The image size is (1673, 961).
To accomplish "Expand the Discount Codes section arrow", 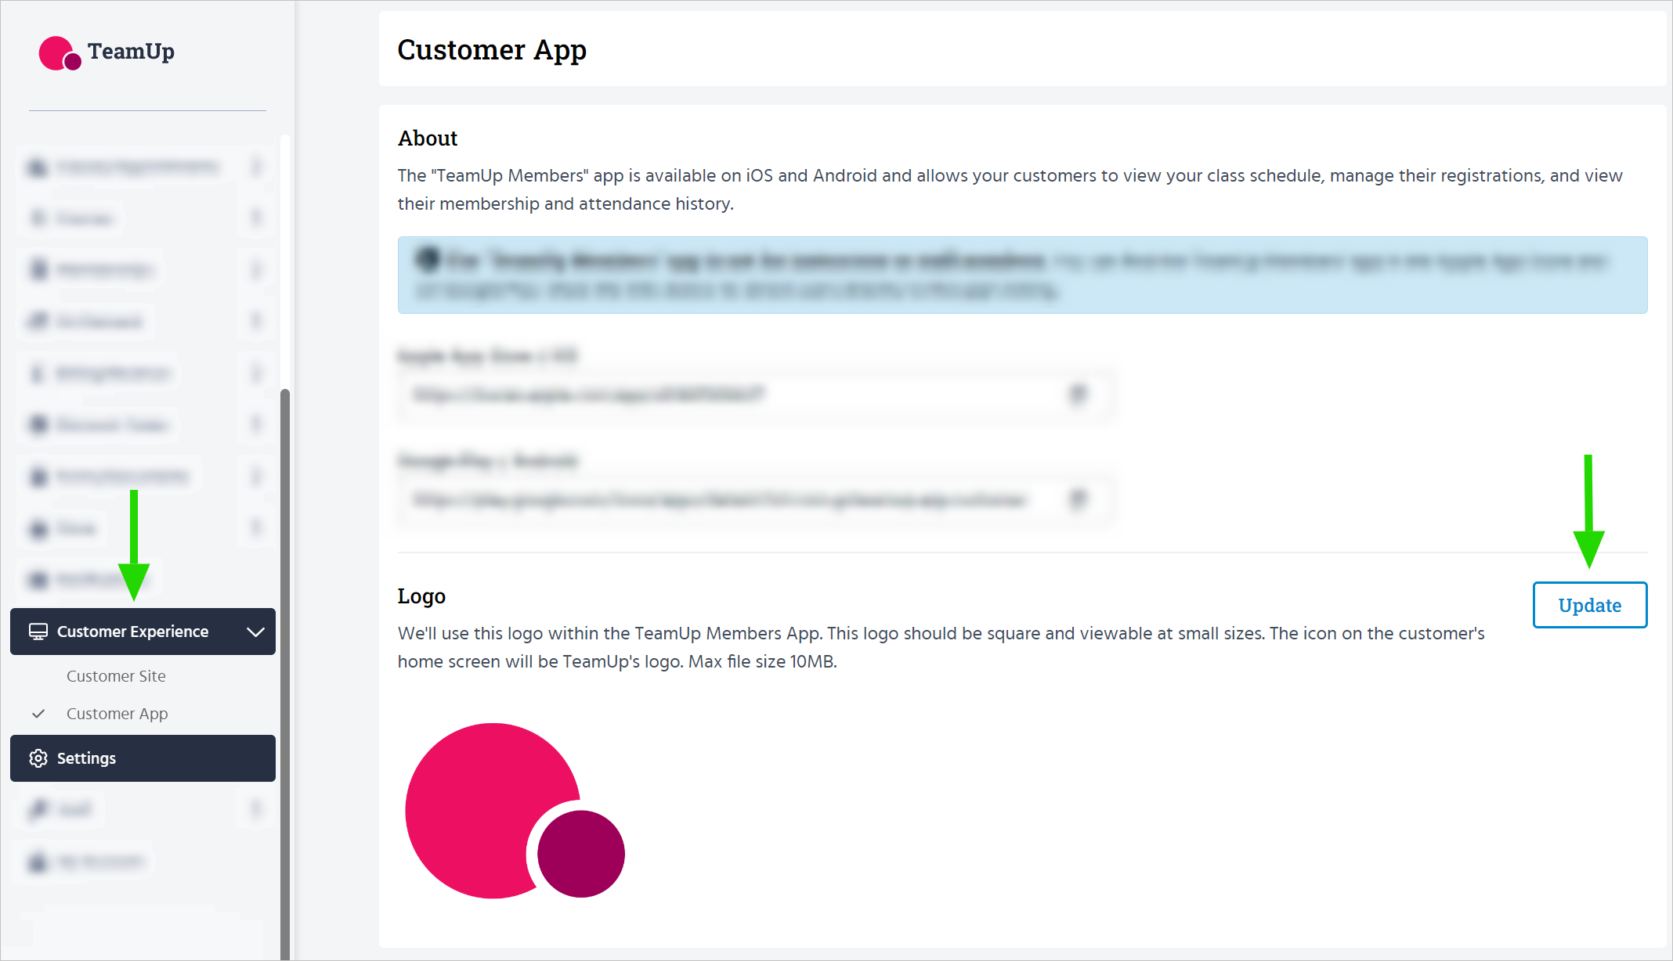I will tap(255, 424).
